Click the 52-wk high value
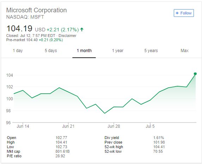This screenshot has width=202, height=164. click(x=159, y=147)
